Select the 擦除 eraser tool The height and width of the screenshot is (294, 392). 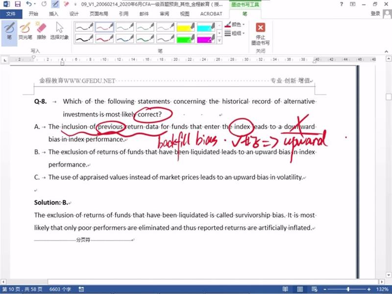pos(41,31)
